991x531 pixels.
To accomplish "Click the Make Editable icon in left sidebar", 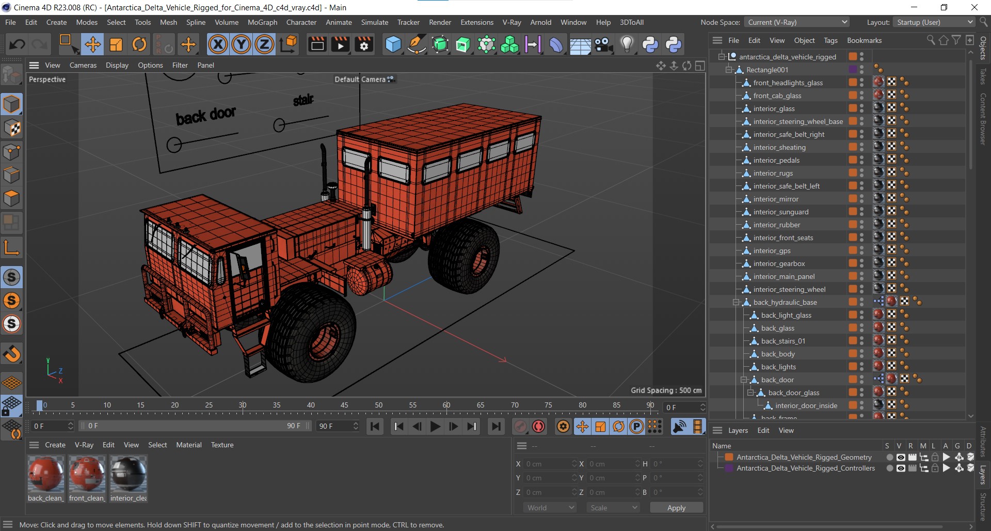I will (x=11, y=75).
